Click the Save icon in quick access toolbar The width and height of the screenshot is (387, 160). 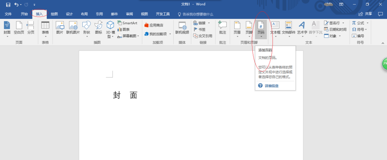[x=8, y=4]
